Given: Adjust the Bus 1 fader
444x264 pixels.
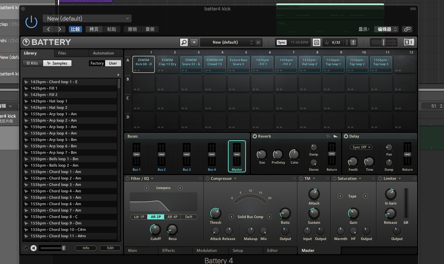Looking at the screenshot, I should pos(136,154).
